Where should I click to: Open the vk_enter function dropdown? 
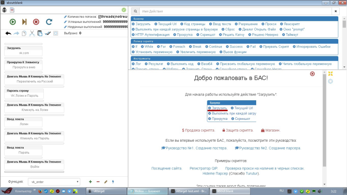coord(54,182)
